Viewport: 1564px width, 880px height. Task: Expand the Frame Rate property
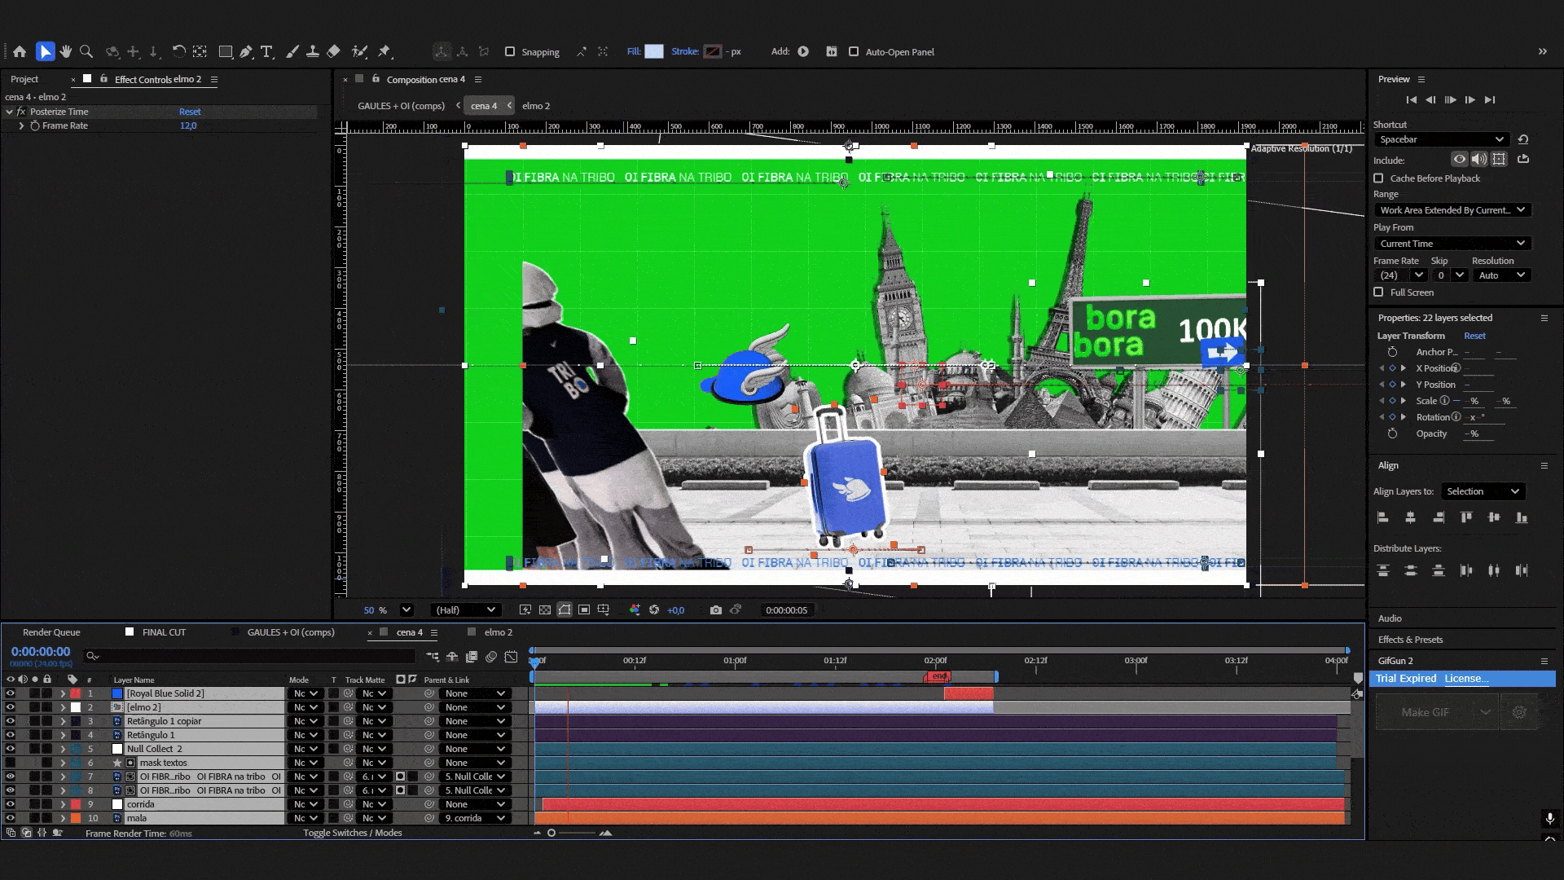[x=22, y=125]
